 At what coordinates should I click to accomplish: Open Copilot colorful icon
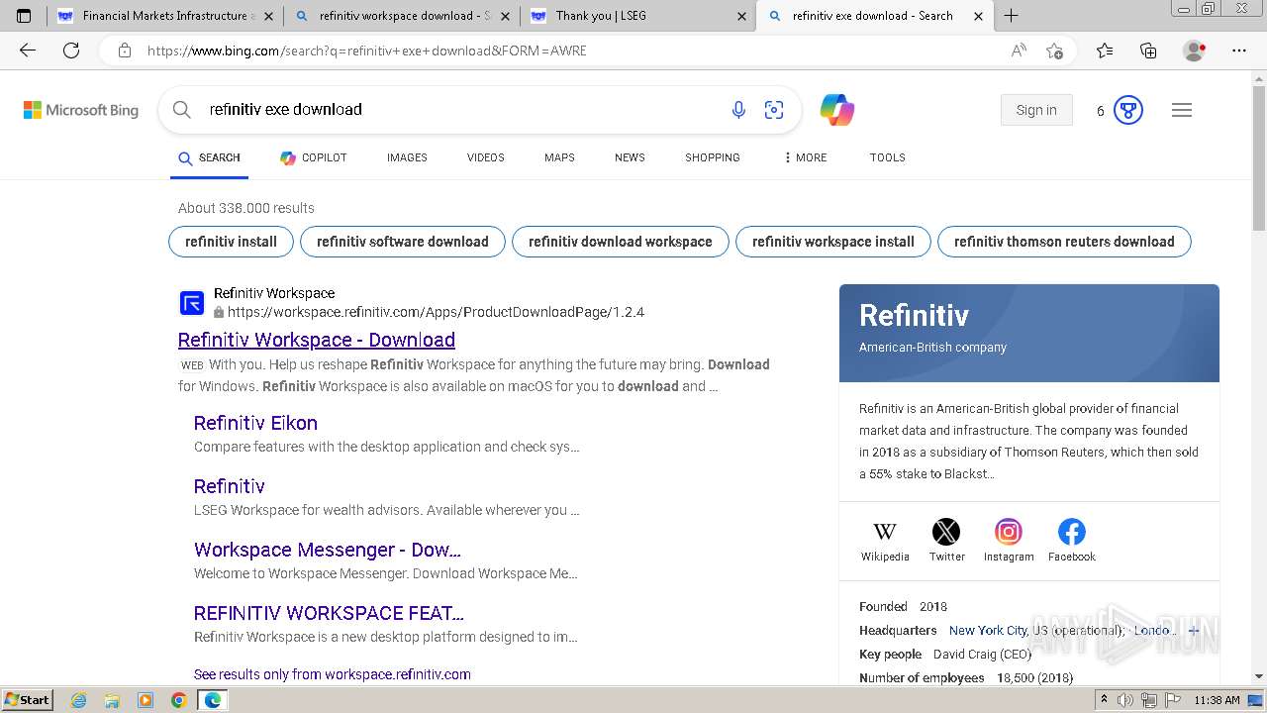[837, 110]
